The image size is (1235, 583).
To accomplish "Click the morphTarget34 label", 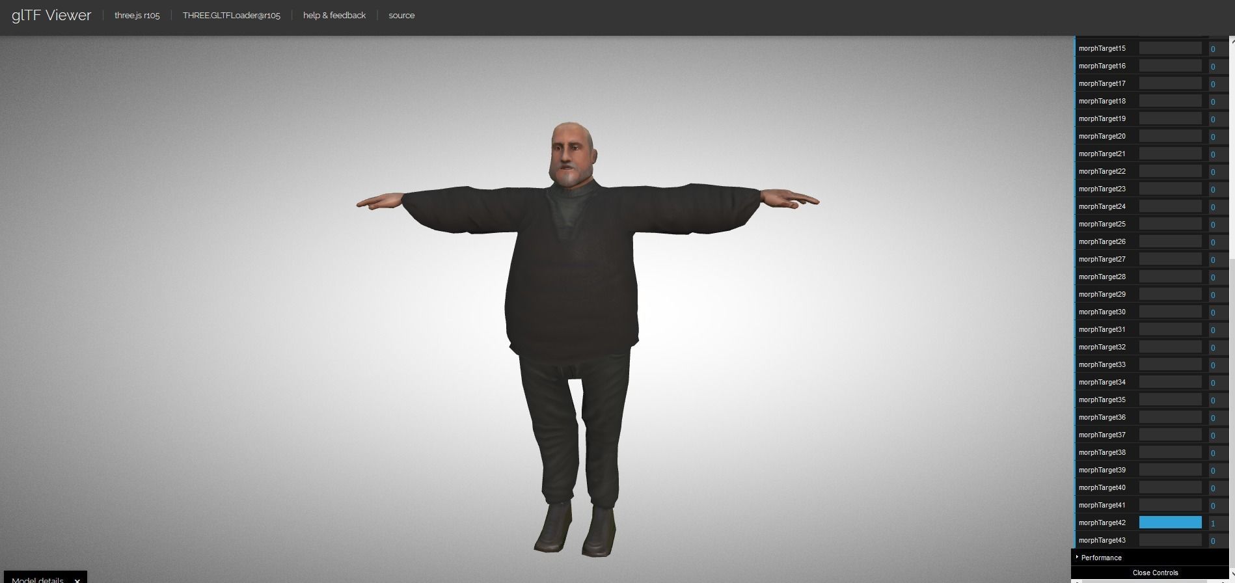I will coord(1102,382).
